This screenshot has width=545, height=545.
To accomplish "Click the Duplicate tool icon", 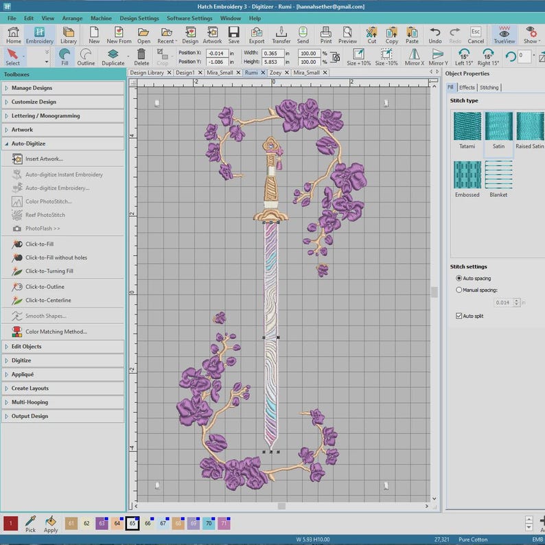I will (113, 57).
